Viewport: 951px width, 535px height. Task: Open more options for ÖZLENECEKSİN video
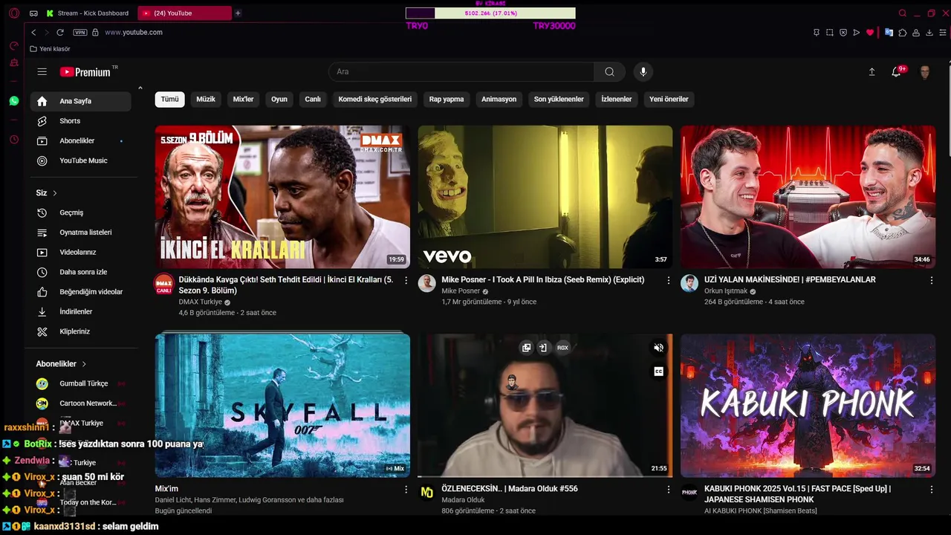coord(669,490)
